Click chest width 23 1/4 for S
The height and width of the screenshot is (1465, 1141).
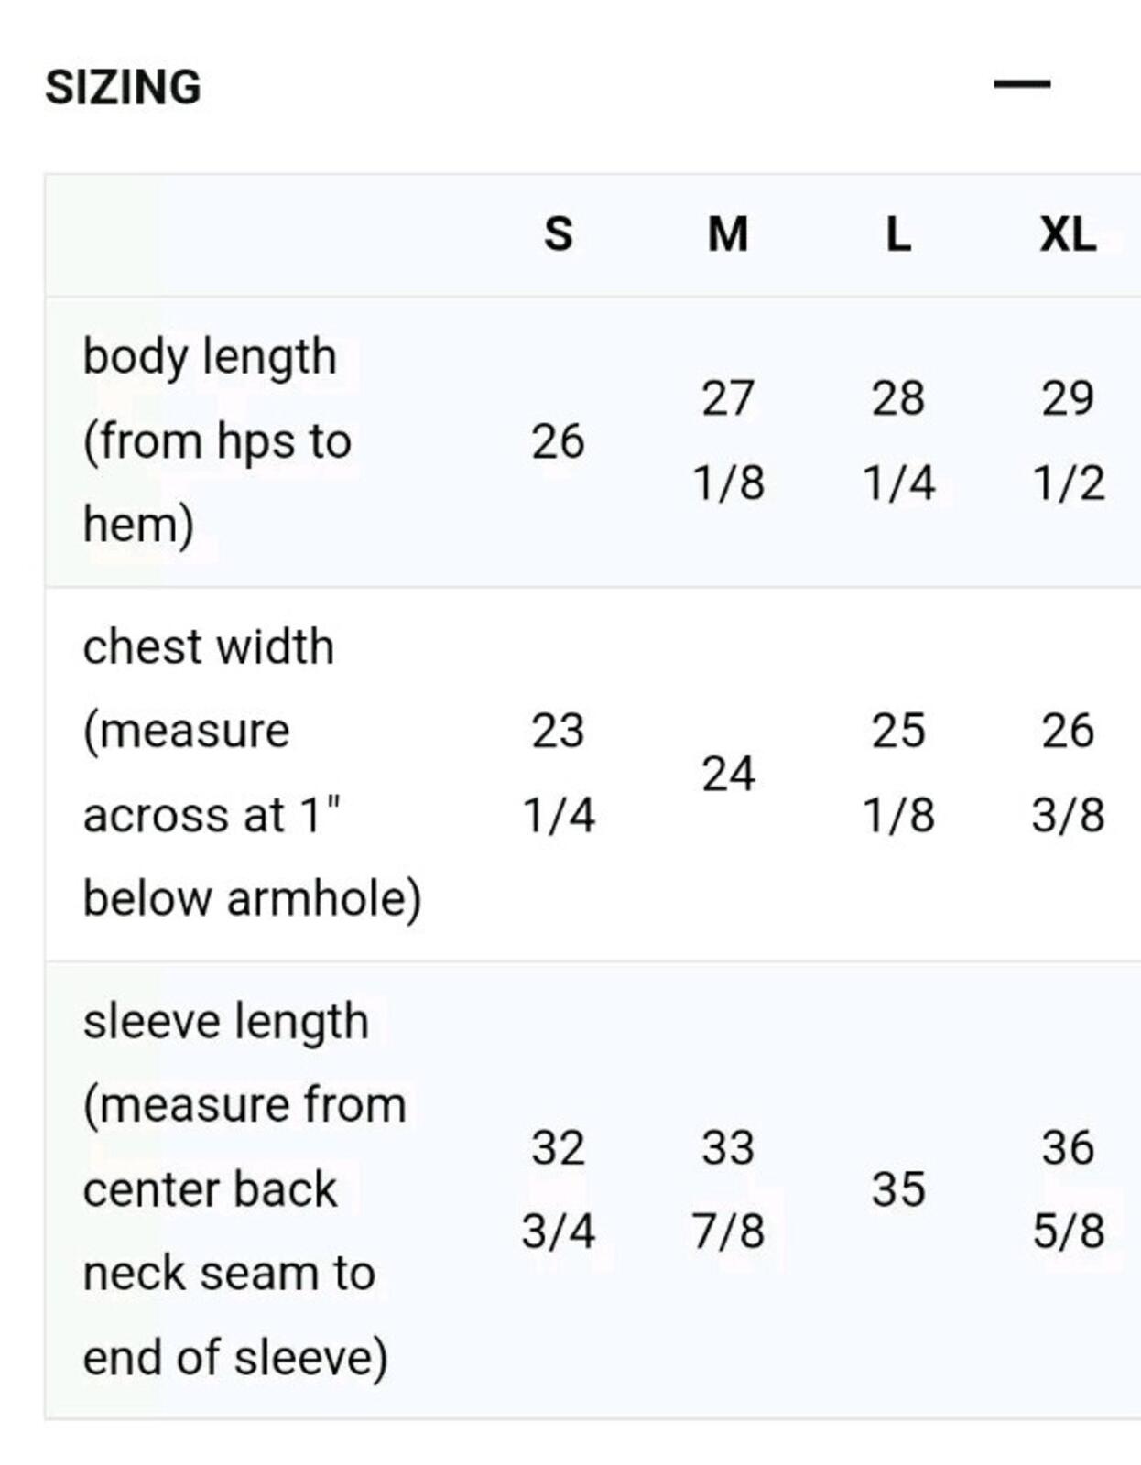[x=559, y=774]
